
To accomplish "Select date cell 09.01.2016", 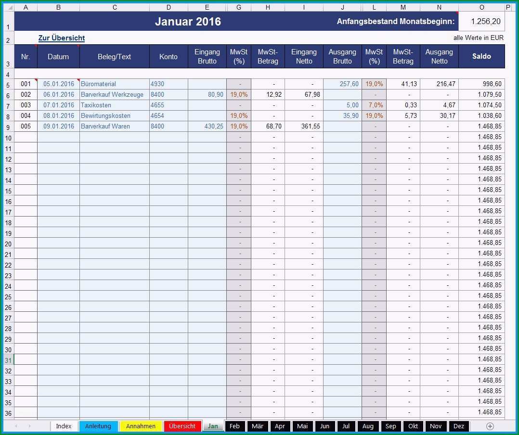I will pos(59,127).
